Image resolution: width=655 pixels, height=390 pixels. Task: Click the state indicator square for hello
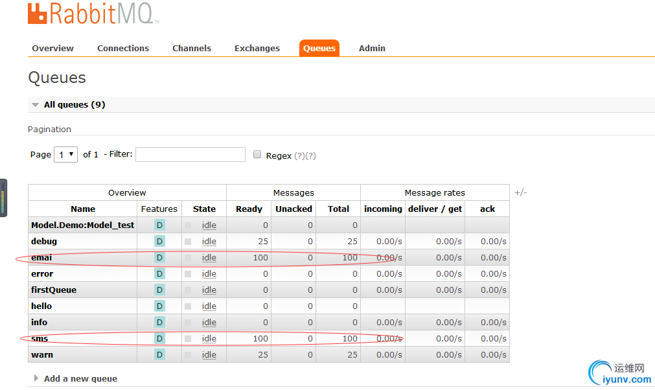point(188,306)
